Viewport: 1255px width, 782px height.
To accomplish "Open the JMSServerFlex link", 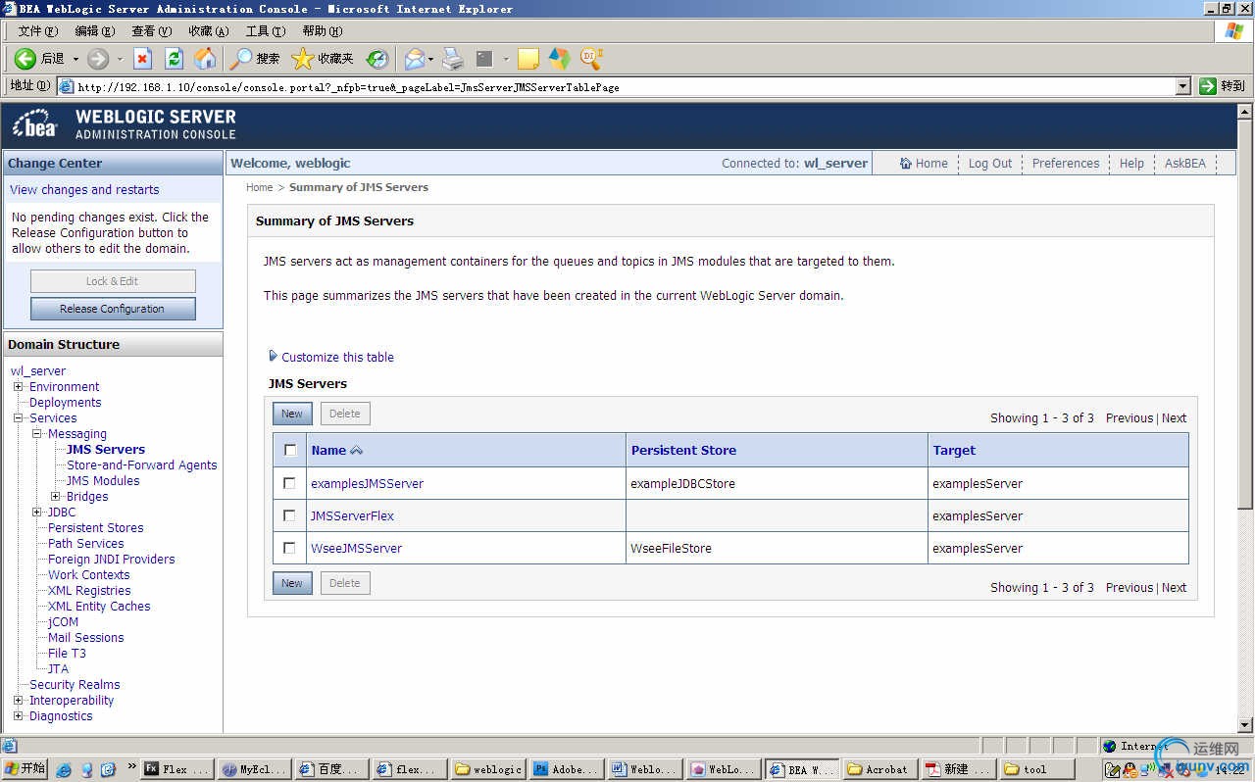I will click(352, 516).
